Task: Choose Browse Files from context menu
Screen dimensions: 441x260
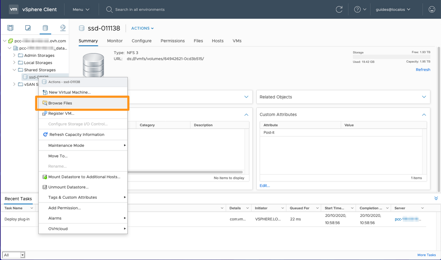Action: [x=60, y=103]
